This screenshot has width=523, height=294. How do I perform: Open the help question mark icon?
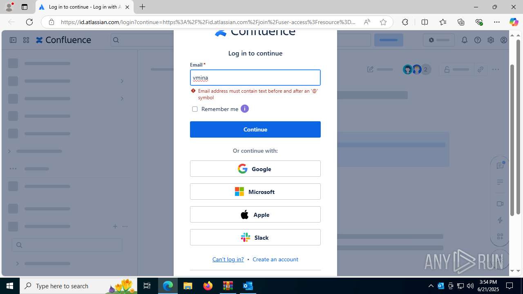coord(478,40)
